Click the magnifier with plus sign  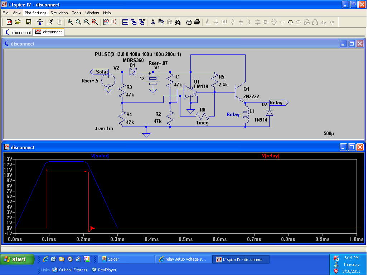pyautogui.click(x=70, y=22)
